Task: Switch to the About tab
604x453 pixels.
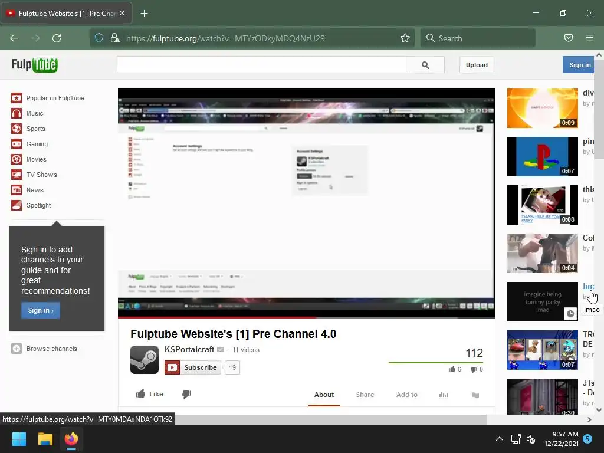Action: [x=324, y=395]
